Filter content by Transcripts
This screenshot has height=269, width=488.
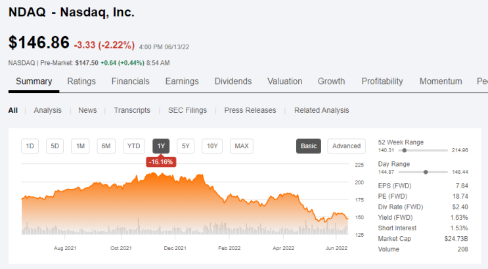click(132, 110)
